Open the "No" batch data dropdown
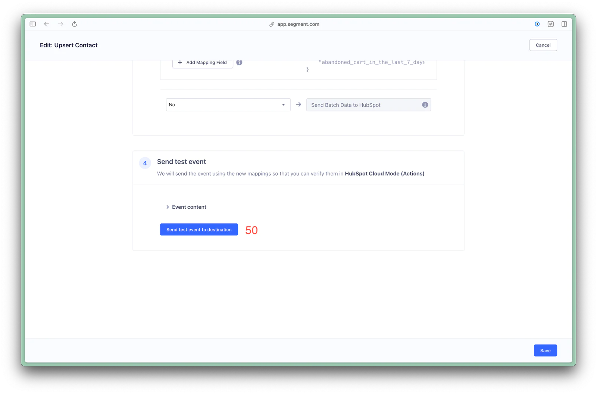The height and width of the screenshot is (394, 597). point(228,105)
